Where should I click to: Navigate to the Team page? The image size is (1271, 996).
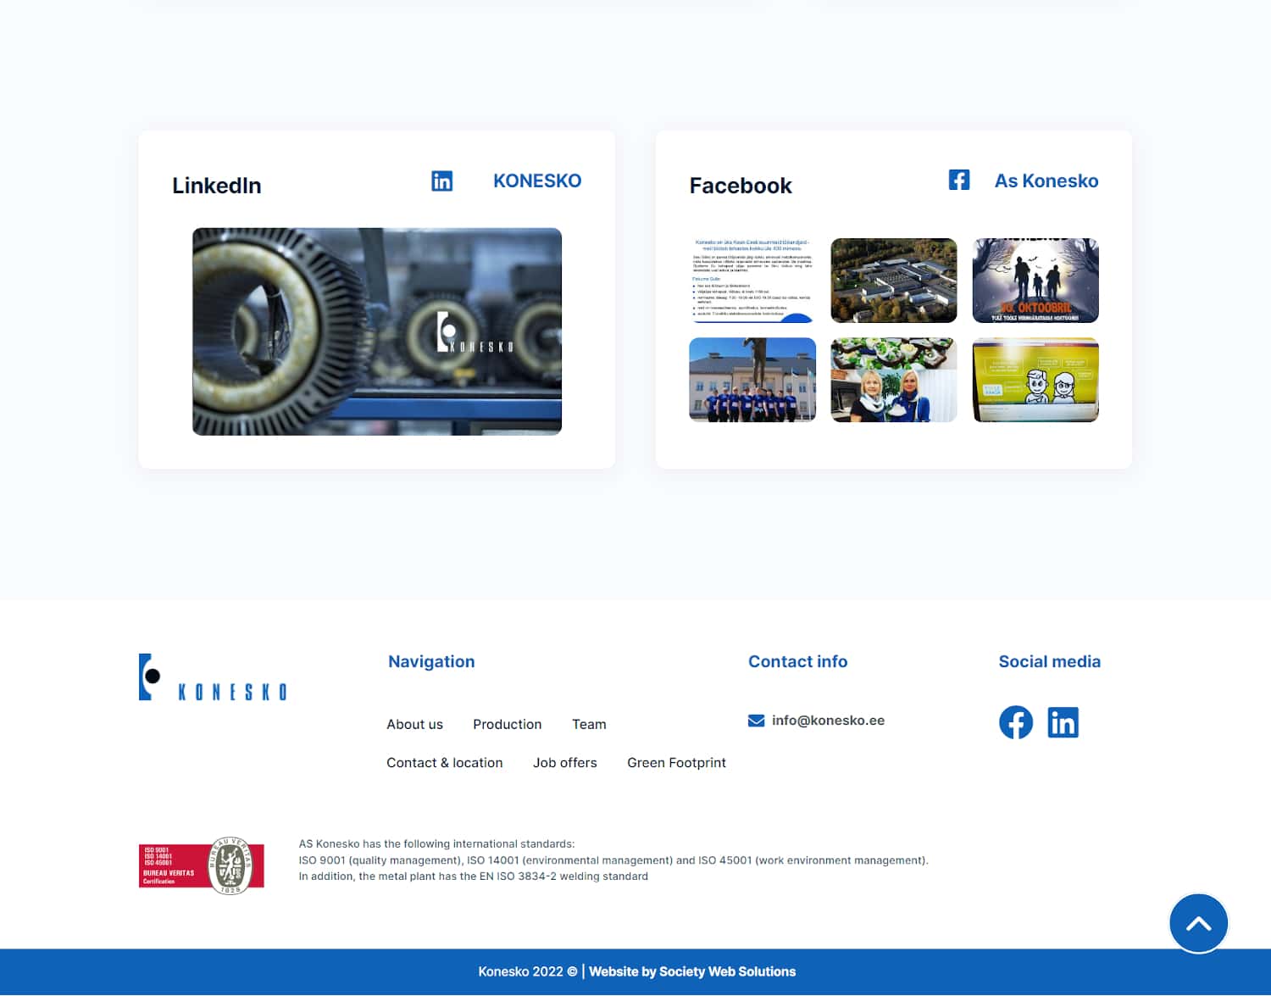tap(589, 724)
